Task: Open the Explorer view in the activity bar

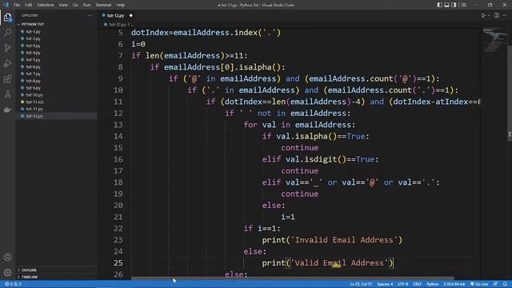Action: (x=7, y=17)
